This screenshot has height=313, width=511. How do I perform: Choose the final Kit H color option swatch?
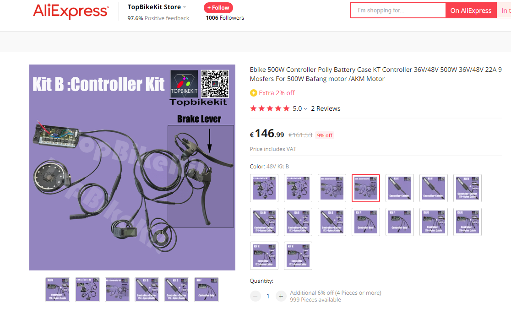click(x=298, y=256)
